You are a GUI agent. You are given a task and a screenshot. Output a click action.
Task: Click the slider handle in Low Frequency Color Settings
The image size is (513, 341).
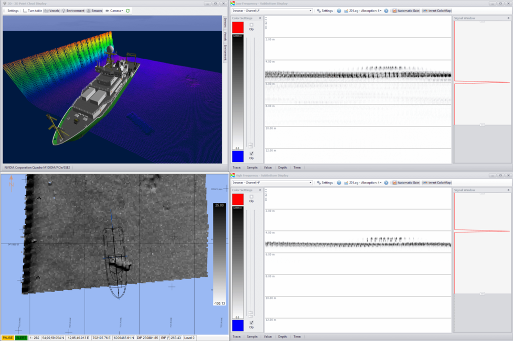(250, 145)
